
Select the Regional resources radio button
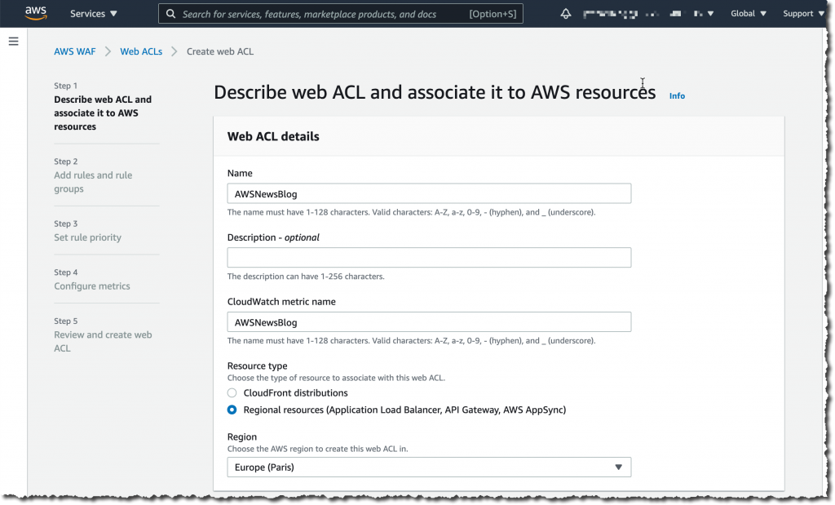[x=232, y=410]
